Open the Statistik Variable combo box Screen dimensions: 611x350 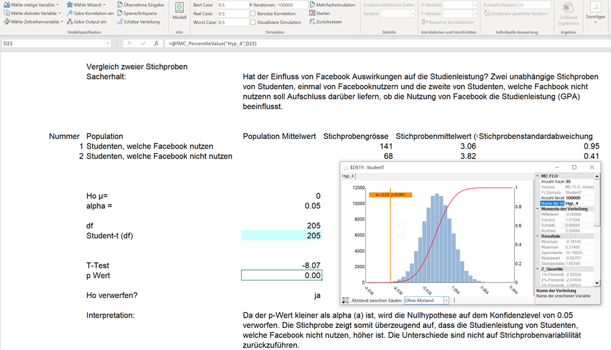[x=397, y=14]
